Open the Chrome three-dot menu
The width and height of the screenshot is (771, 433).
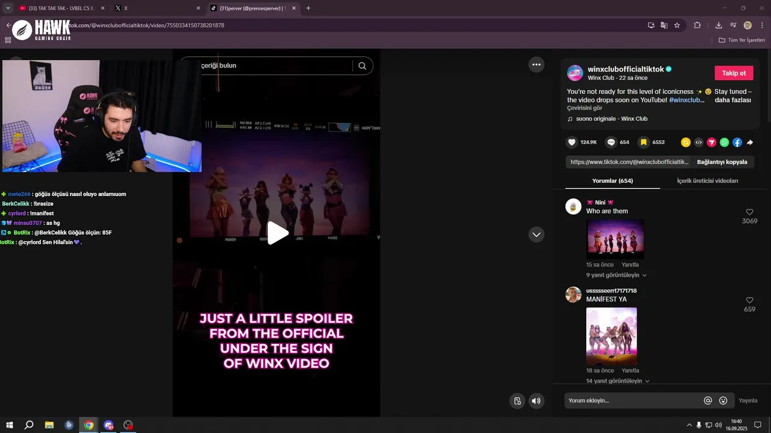tap(762, 25)
